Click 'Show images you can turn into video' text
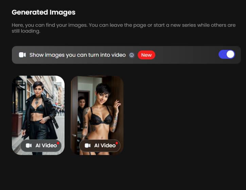Screen dimensions: 246x190 (x=78, y=55)
